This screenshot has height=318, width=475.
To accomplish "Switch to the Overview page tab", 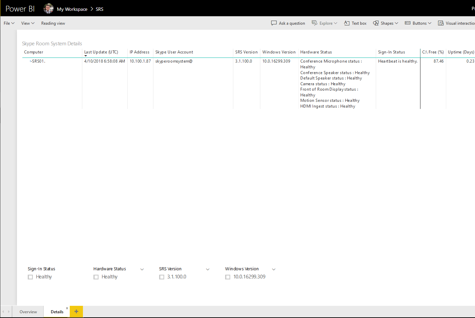I will tap(28, 312).
